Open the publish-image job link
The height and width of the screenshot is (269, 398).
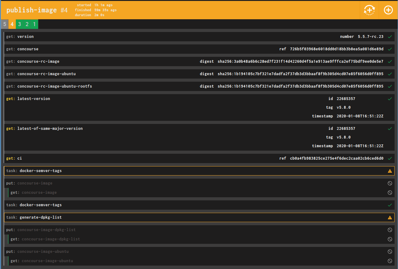[31, 10]
